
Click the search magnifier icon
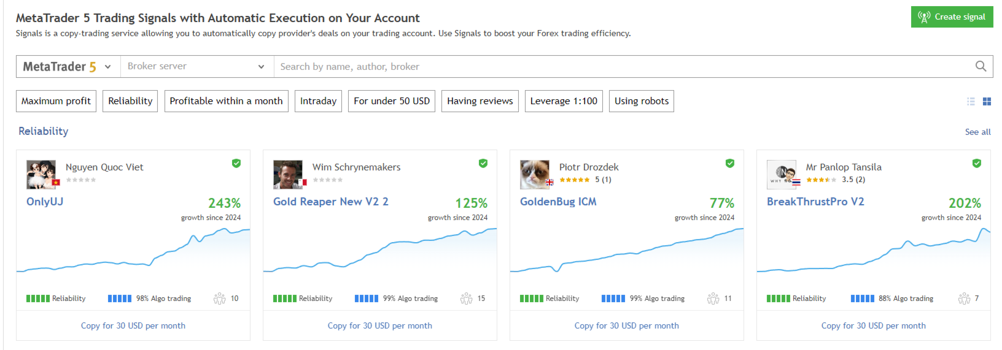pyautogui.click(x=981, y=66)
